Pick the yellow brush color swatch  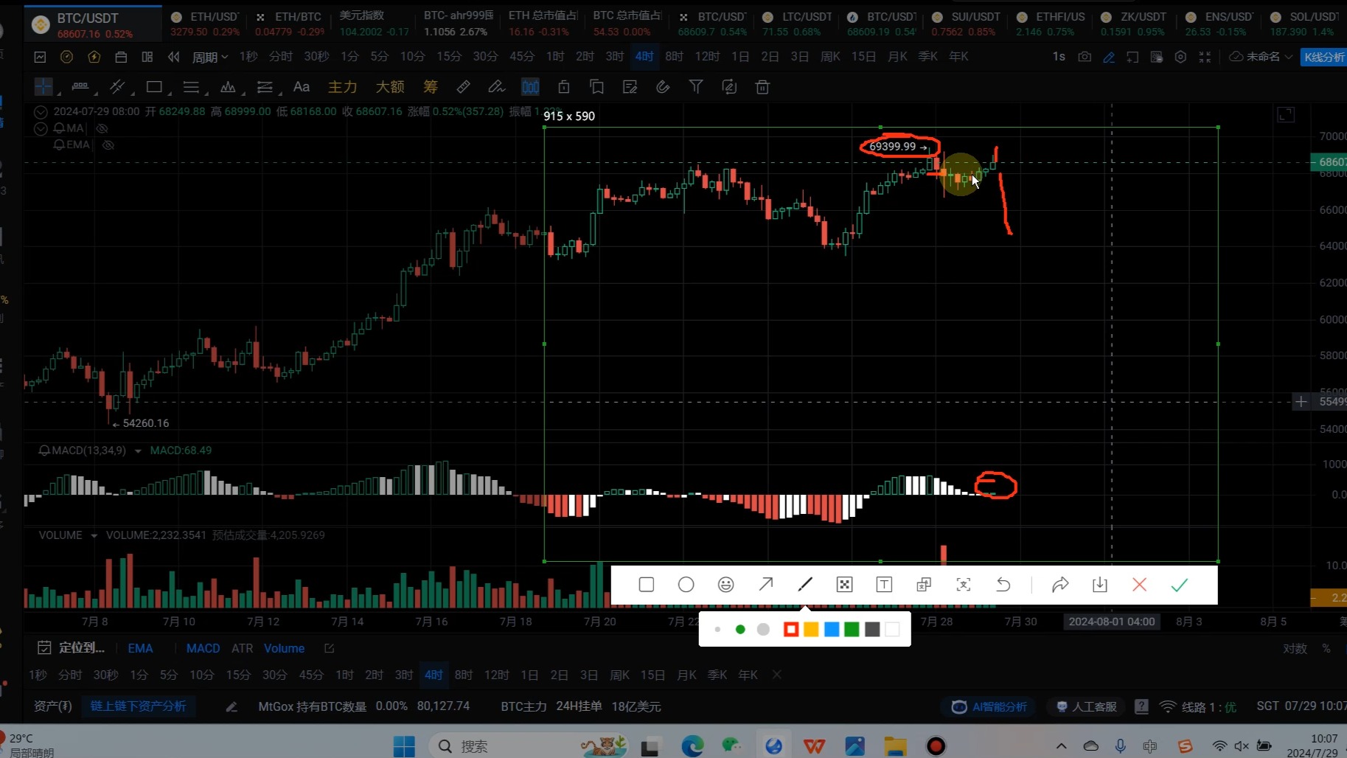point(811,629)
